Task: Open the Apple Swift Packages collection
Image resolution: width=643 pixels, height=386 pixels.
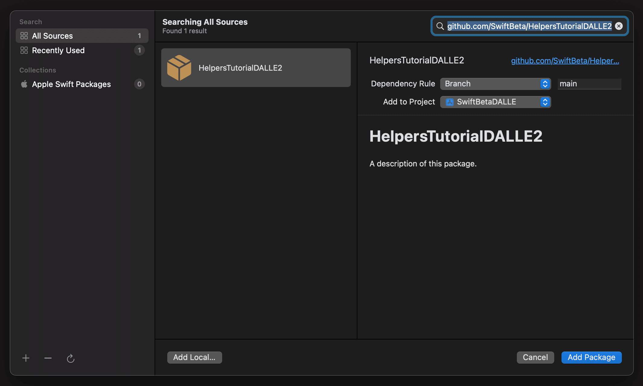Action: [x=82, y=84]
